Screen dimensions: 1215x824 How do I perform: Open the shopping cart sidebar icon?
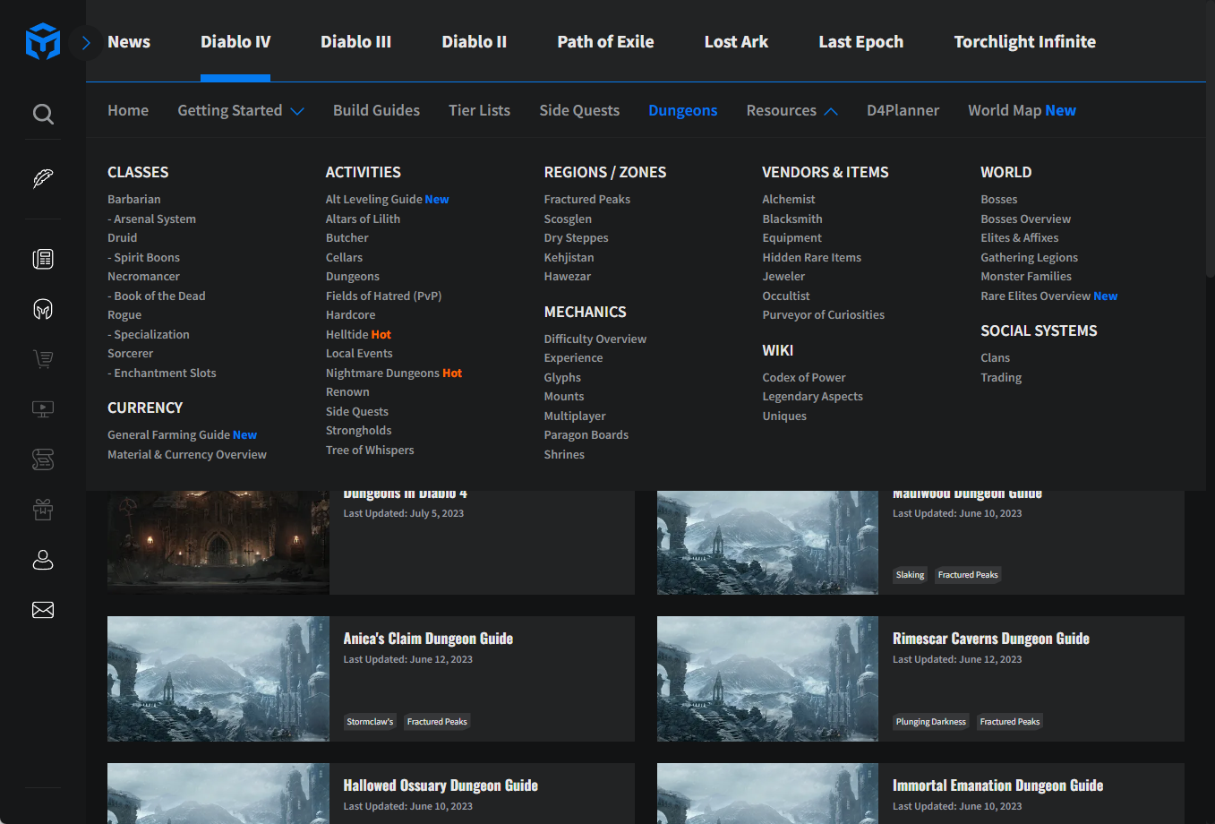[43, 359]
